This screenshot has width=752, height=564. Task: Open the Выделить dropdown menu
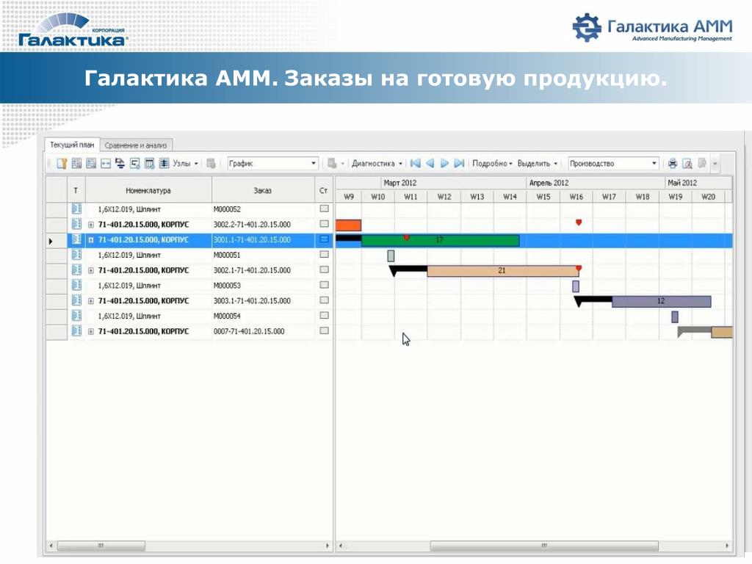click(x=538, y=164)
